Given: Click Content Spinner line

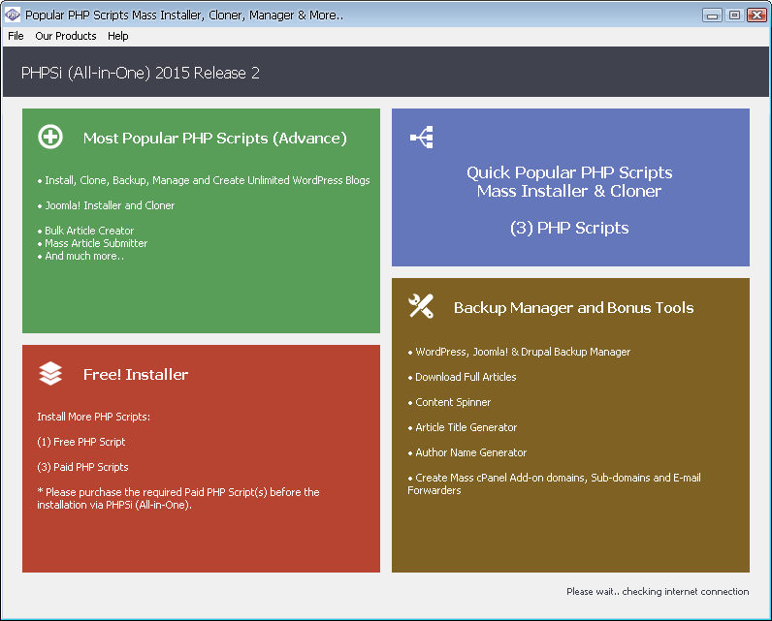Looking at the screenshot, I should coord(449,402).
